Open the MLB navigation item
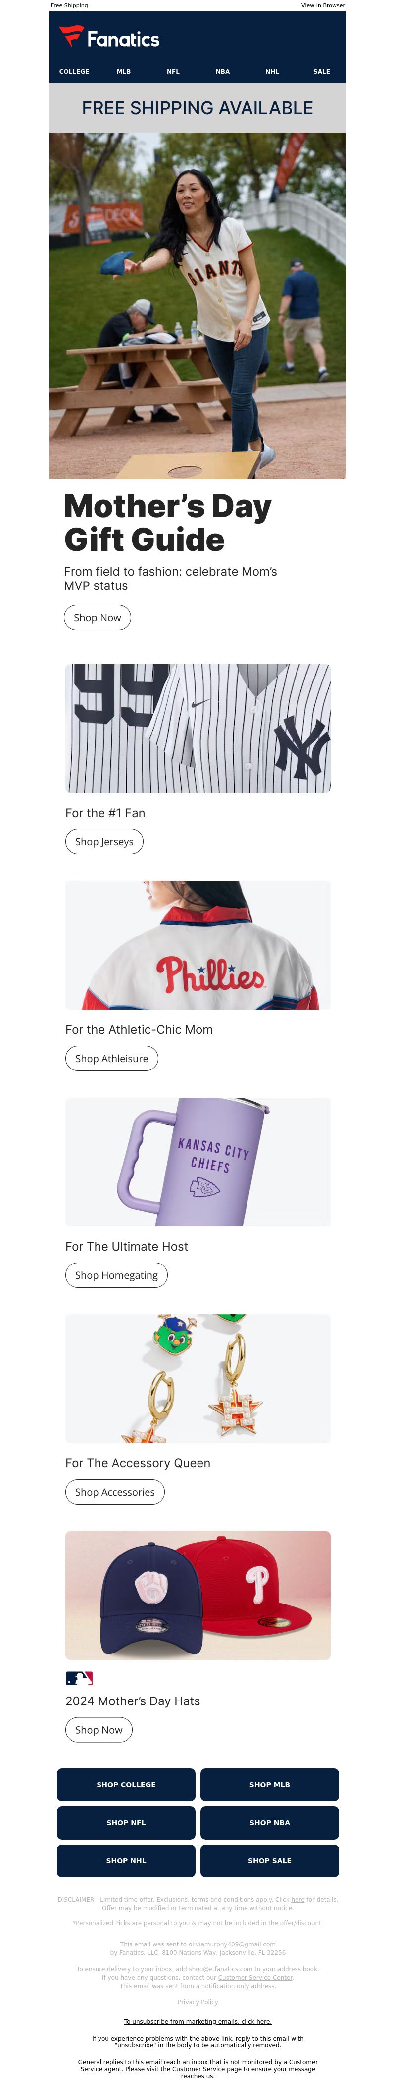396x2090 pixels. tap(123, 71)
